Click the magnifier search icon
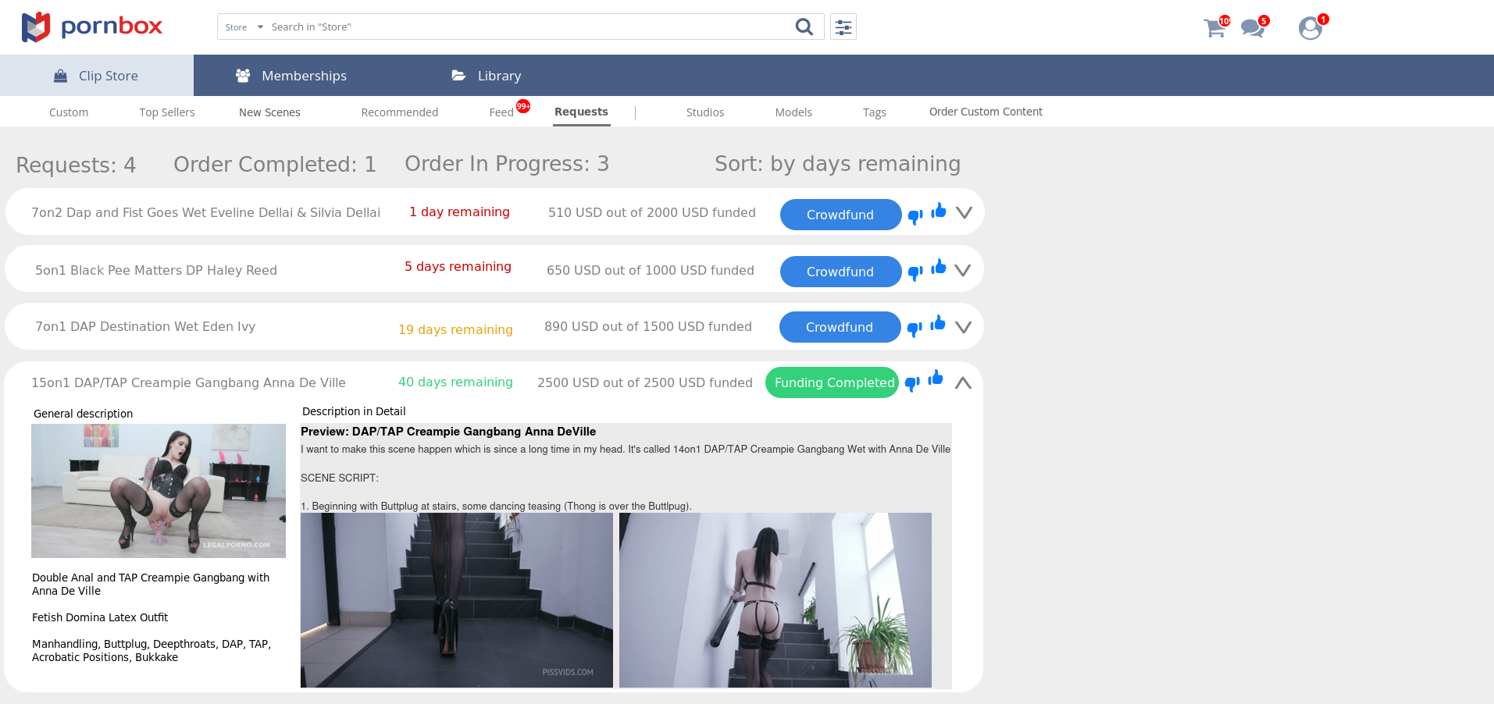The image size is (1494, 704). 804,27
